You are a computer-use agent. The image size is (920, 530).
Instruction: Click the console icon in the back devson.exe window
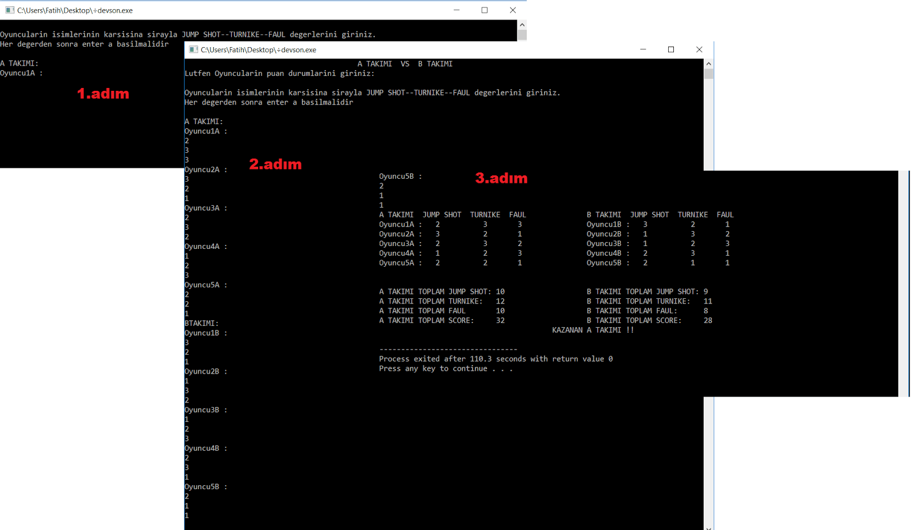10,10
